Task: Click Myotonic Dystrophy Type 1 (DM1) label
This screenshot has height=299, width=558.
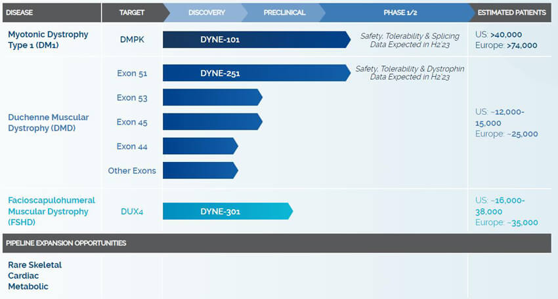Action: pyautogui.click(x=48, y=39)
